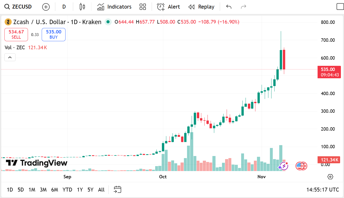Open timezone menu at 14:55:17 UTC
Viewport: 344px width, 198px height.
point(322,190)
